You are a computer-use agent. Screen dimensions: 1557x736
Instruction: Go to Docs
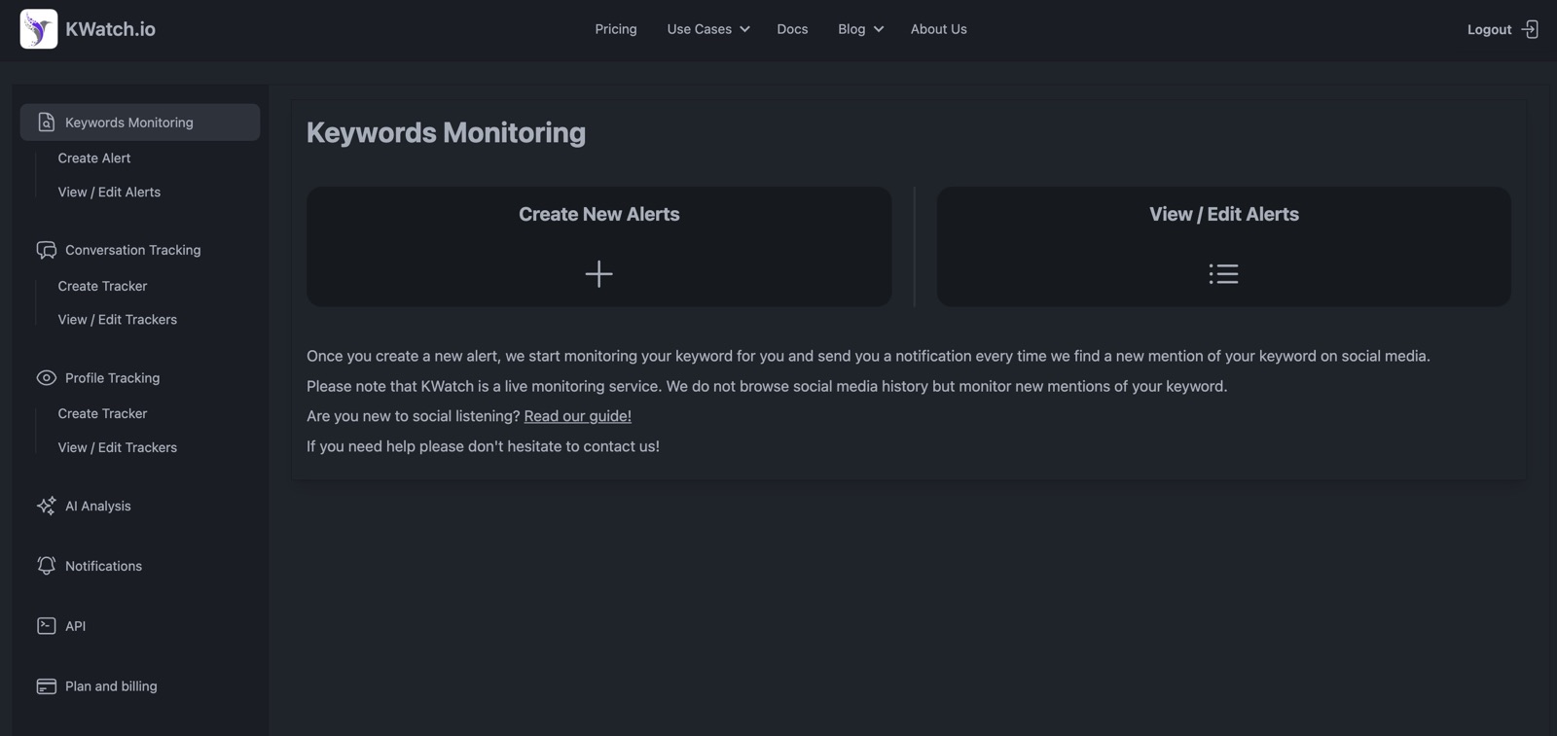coord(792,29)
